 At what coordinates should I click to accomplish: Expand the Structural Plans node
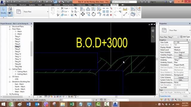10,26
